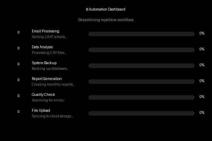Image resolution: width=212 pixels, height=141 pixels.
Task: Click the Quality Check row icon
Action: pyautogui.click(x=18, y=96)
